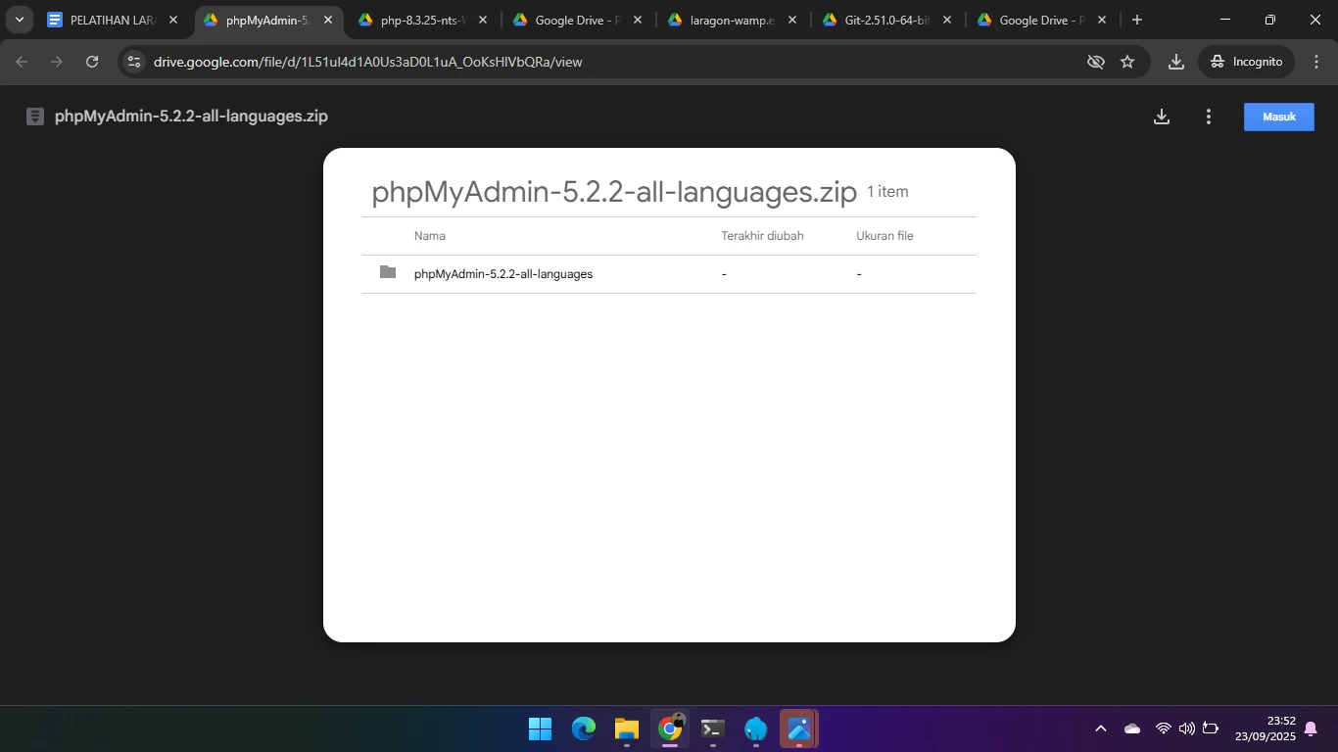The width and height of the screenshot is (1338, 752).
Task: Open File Explorer from the taskbar
Action: 626,728
